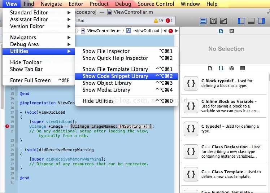Click the ViewController.m file icon in the title bar
This screenshot has height=193, width=270.
pyautogui.click(x=109, y=12)
